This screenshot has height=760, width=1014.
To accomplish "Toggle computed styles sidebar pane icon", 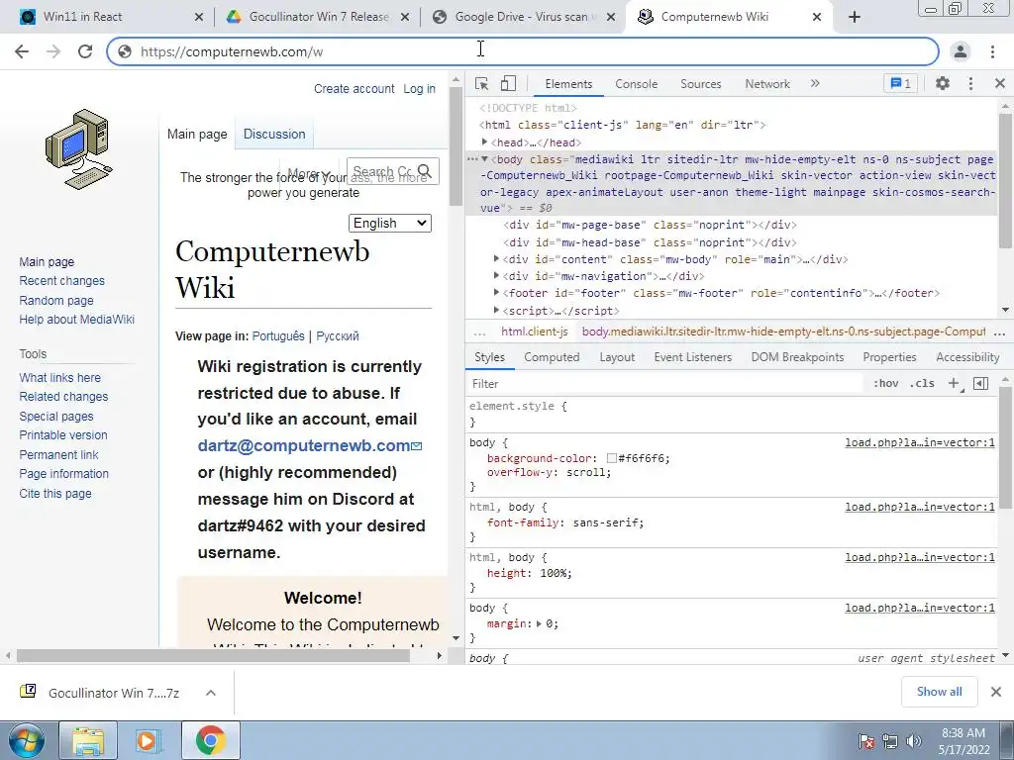I will (x=980, y=383).
